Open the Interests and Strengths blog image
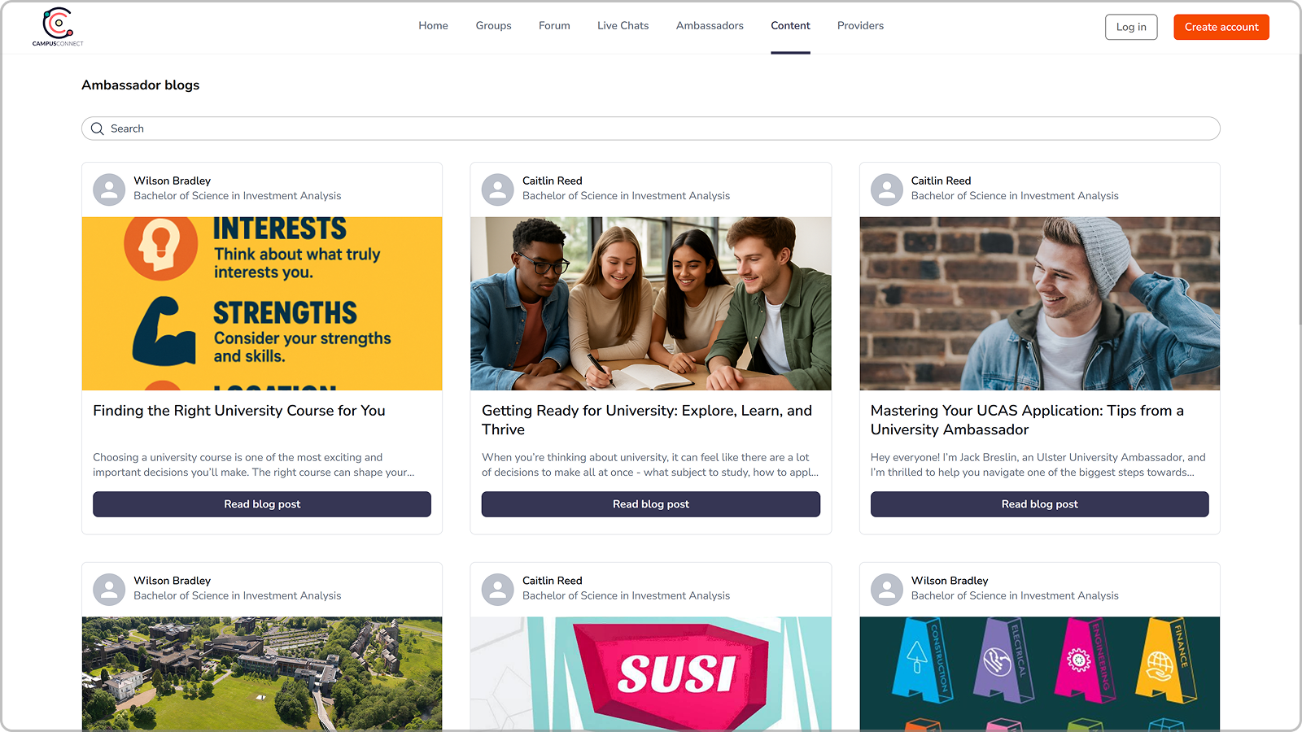Image resolution: width=1302 pixels, height=732 pixels. 262,303
